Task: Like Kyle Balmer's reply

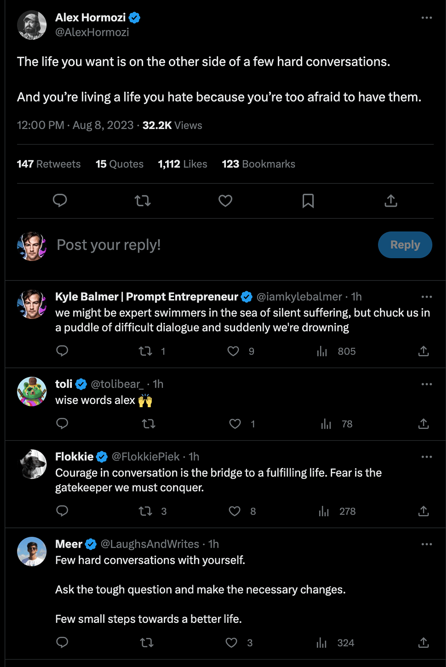Action: [x=233, y=351]
